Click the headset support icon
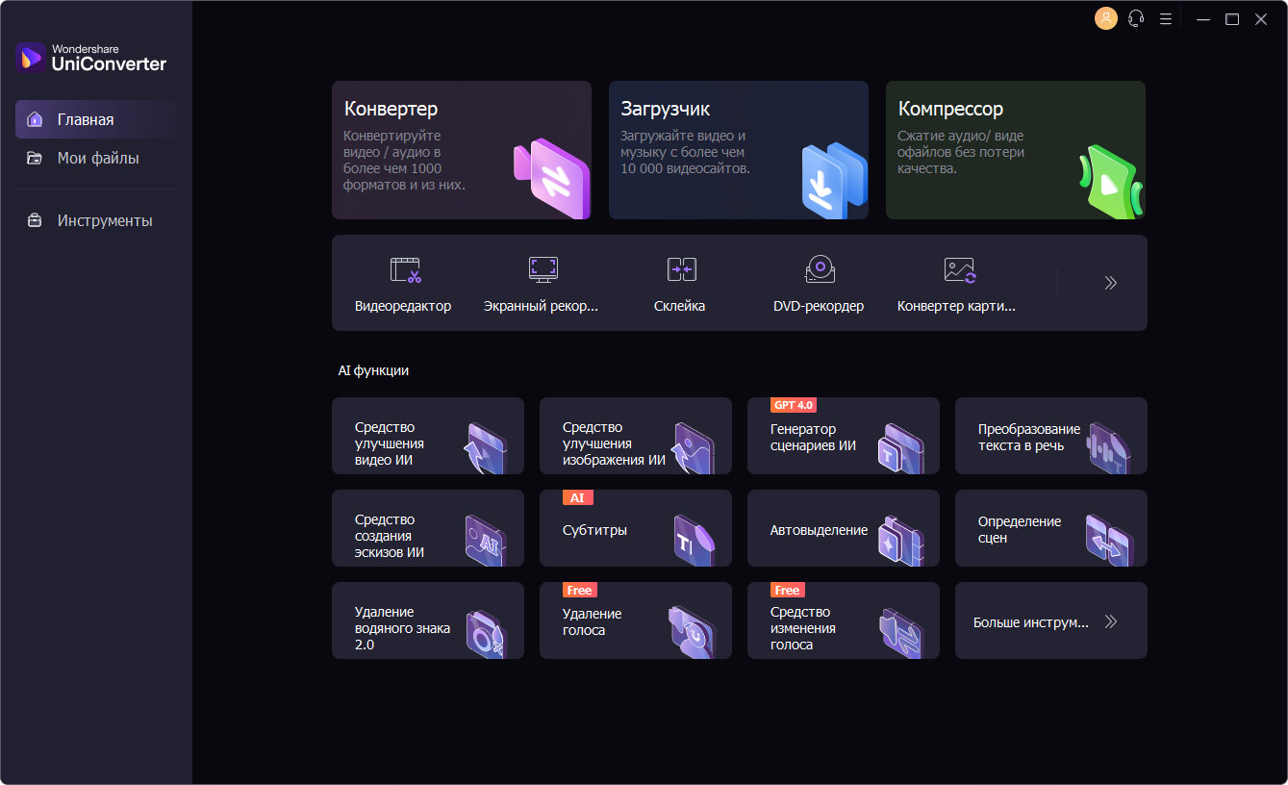Image resolution: width=1288 pixels, height=785 pixels. 1136,18
